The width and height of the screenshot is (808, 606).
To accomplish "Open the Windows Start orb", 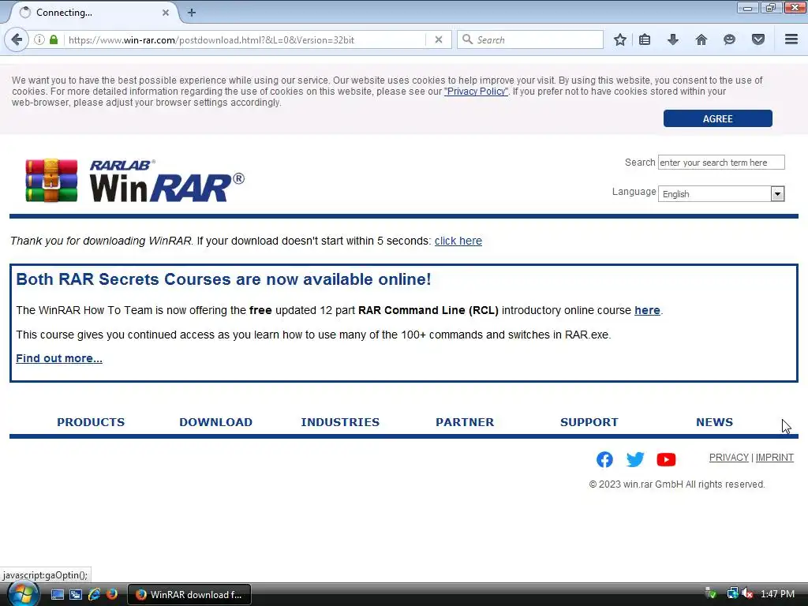I will (23, 594).
